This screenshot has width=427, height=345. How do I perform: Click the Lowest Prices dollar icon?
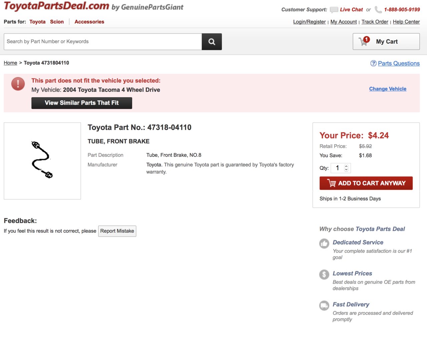(x=324, y=275)
